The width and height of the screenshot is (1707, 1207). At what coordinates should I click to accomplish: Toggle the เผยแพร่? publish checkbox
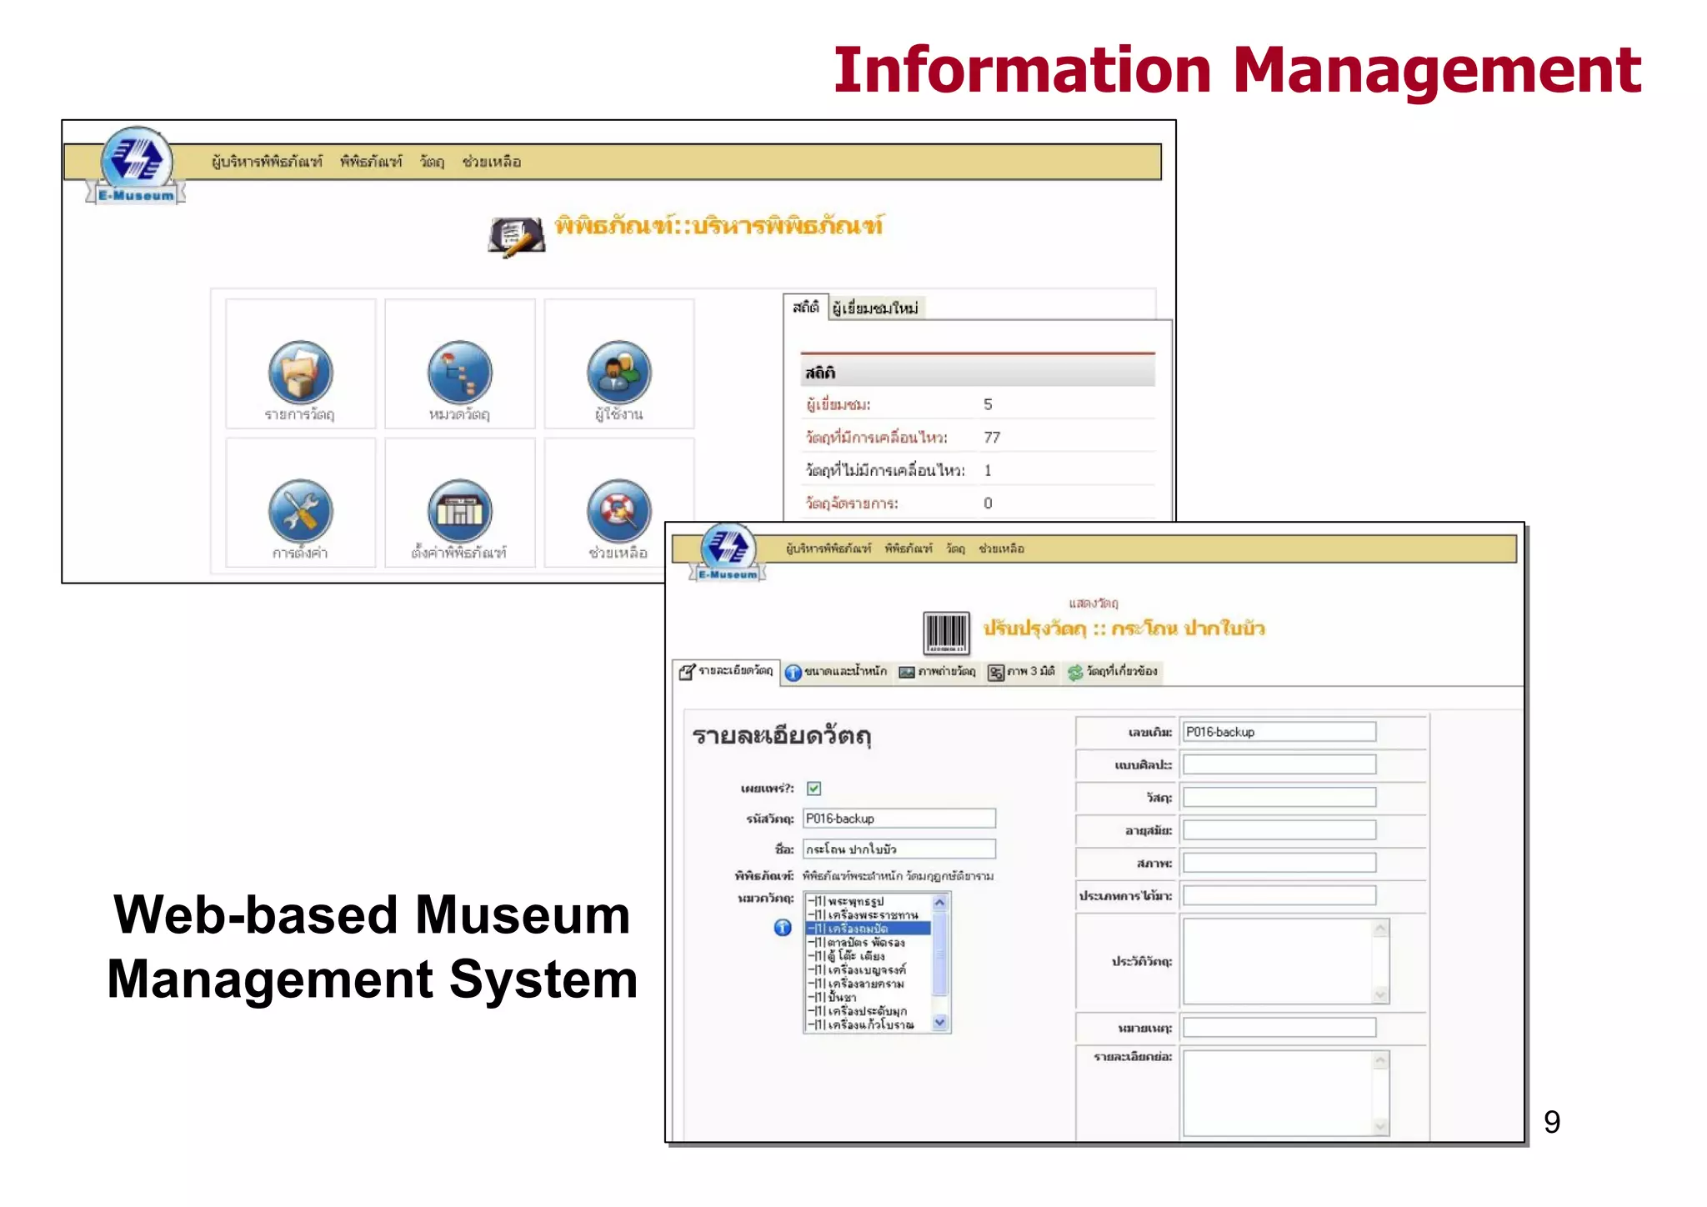click(814, 788)
